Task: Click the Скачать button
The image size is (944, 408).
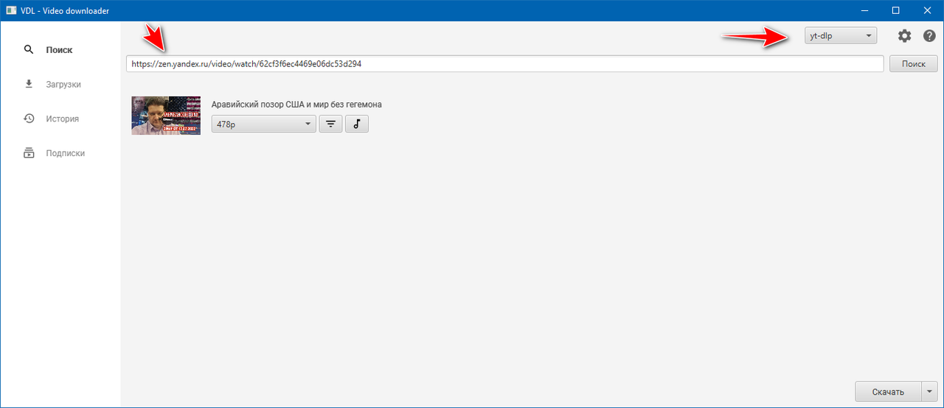Action: click(x=889, y=391)
